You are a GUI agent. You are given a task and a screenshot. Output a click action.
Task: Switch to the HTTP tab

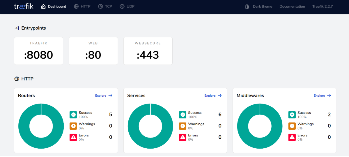[82, 6]
